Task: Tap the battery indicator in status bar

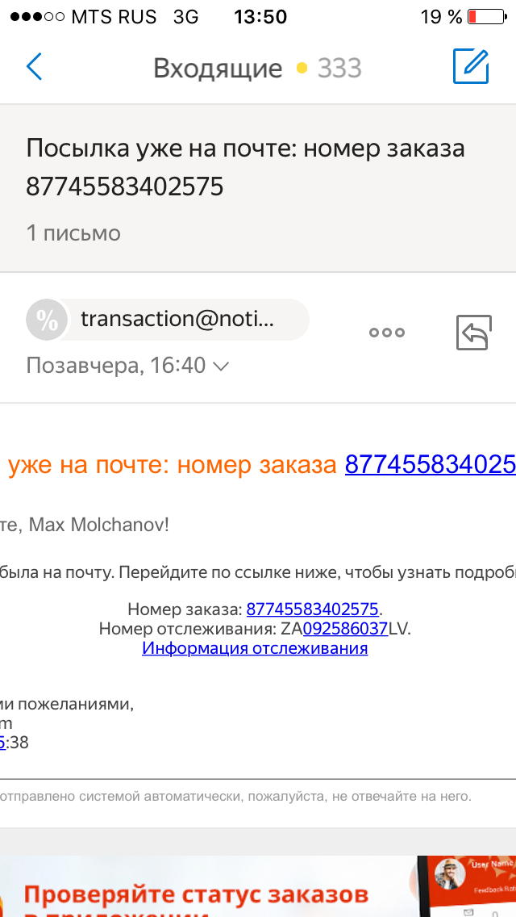Action: click(487, 16)
